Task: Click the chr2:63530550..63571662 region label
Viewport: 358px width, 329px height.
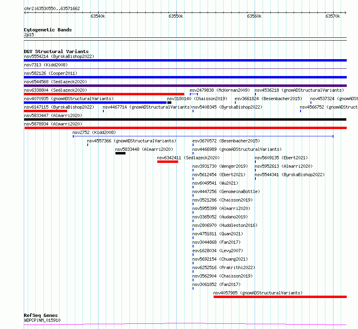Action: point(52,9)
